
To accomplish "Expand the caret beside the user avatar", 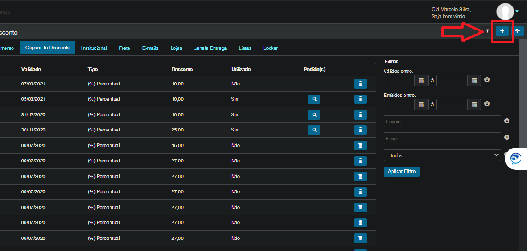I will [517, 12].
